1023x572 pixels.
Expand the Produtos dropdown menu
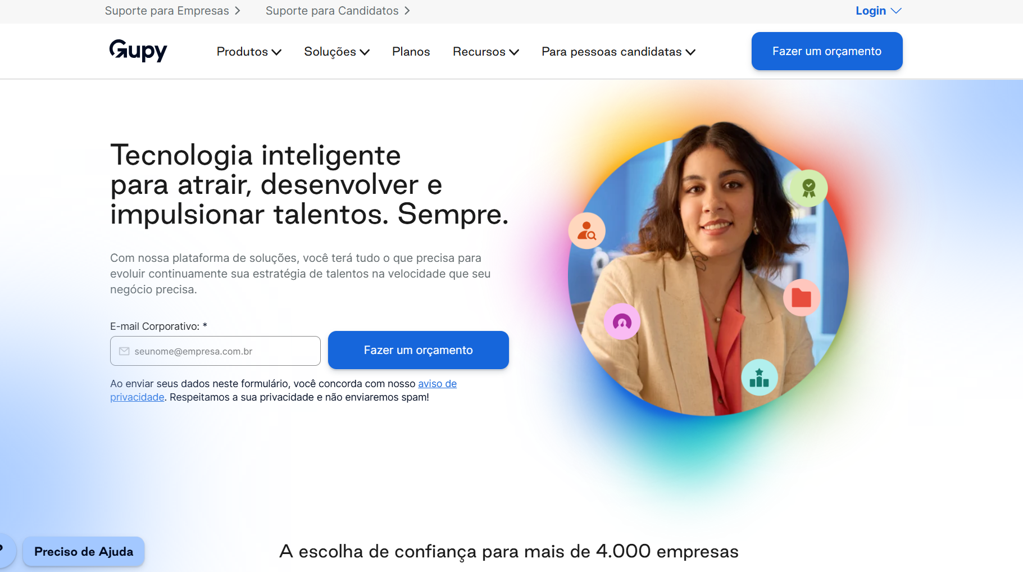(x=249, y=52)
